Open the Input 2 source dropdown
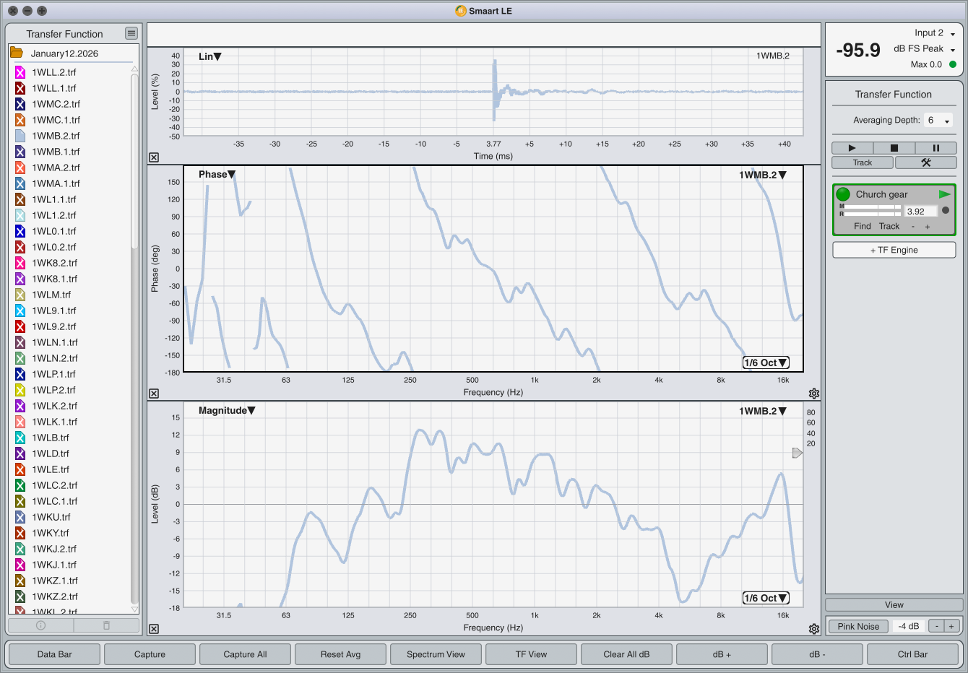Screen dimensions: 968x673 click(935, 33)
